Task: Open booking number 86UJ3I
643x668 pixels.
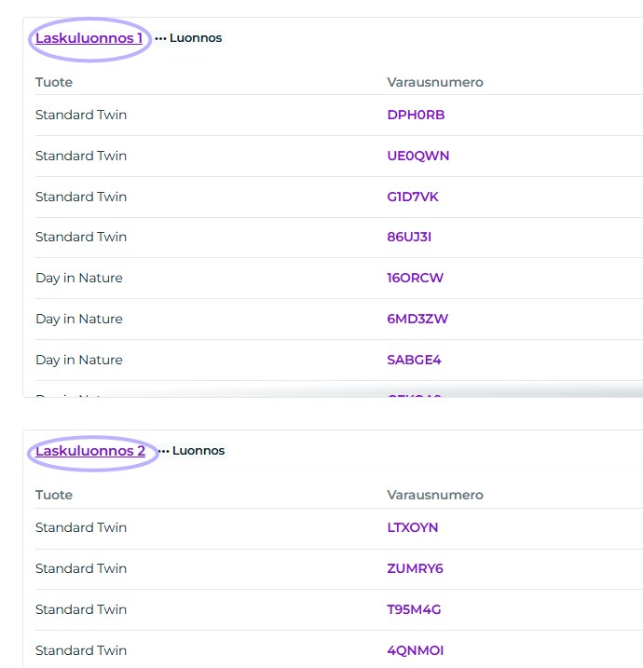Action: pos(409,237)
